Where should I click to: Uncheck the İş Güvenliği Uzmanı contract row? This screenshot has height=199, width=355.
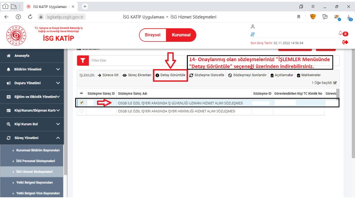[81, 103]
